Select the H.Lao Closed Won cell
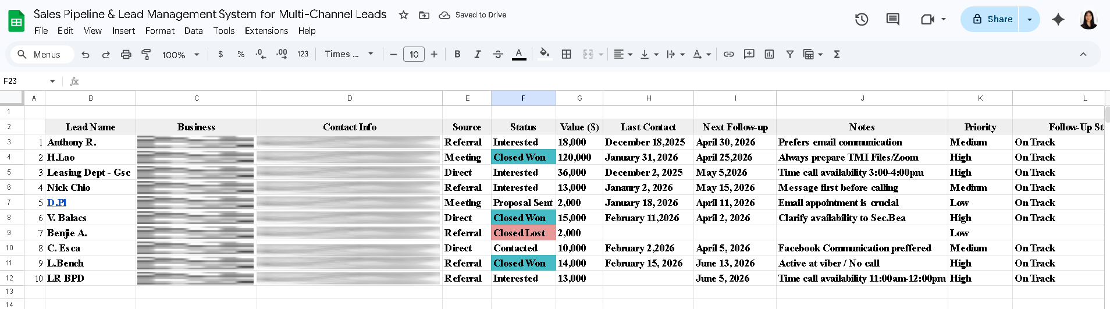Image resolution: width=1110 pixels, height=309 pixels. pyautogui.click(x=523, y=157)
